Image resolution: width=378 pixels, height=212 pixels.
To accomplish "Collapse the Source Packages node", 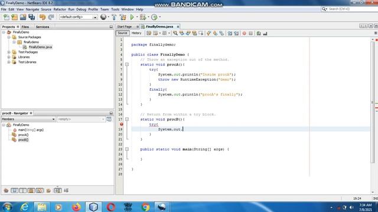I will pyautogui.click(x=9, y=37).
